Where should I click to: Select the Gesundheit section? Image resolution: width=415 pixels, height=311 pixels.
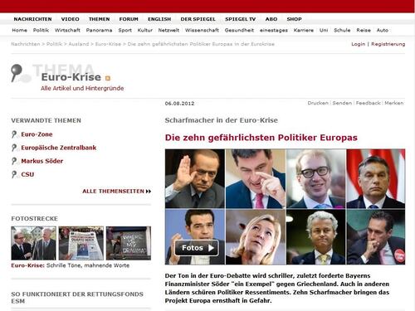pyautogui.click(x=239, y=30)
